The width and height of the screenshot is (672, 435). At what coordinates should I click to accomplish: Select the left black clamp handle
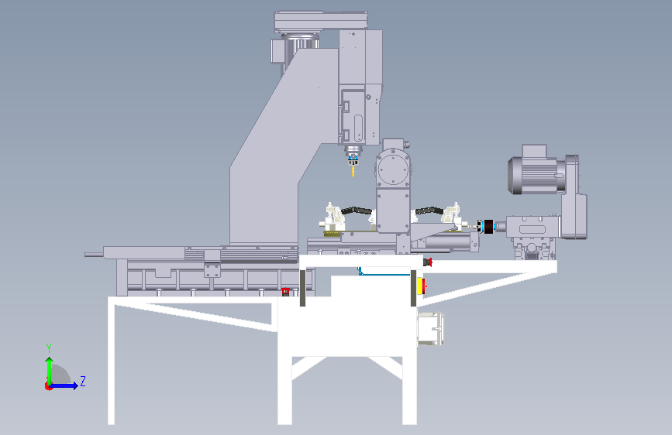(357, 211)
